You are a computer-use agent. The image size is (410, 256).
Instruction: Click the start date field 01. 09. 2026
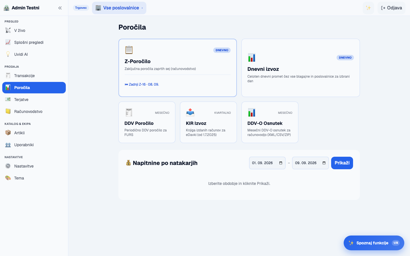(267, 163)
